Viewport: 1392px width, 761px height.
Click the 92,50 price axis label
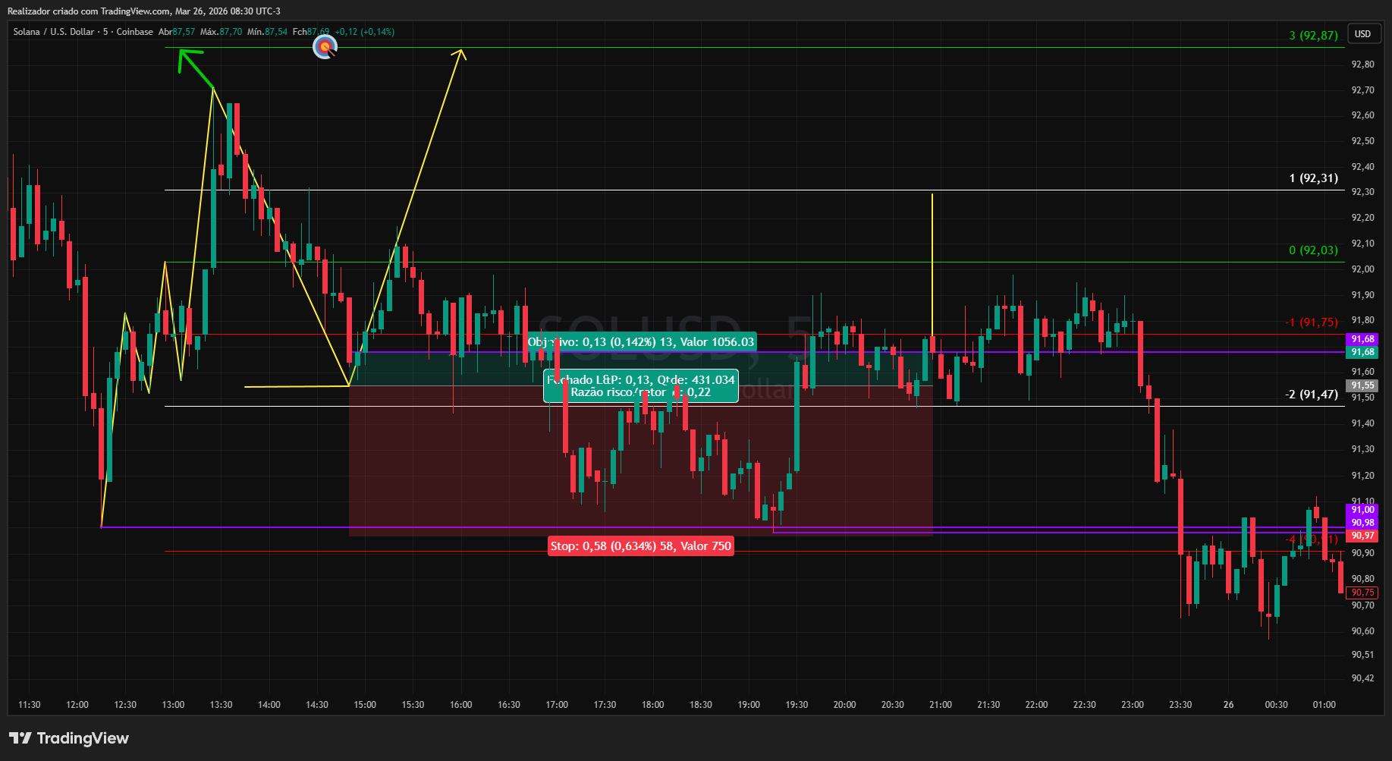[x=1362, y=141]
